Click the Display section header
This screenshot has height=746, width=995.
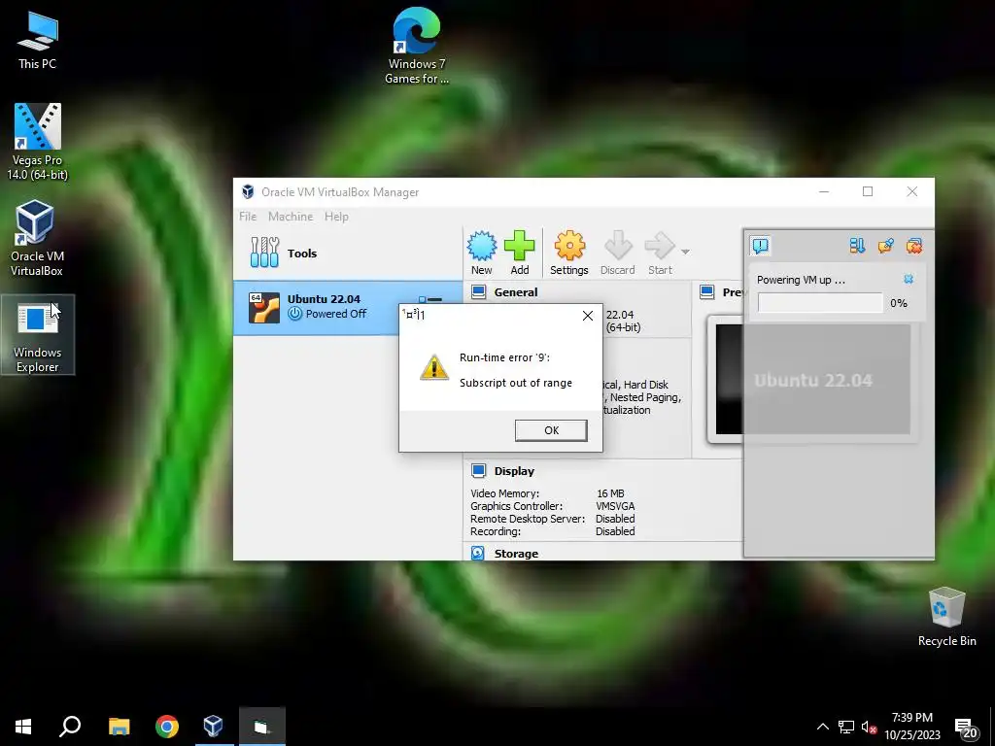[x=514, y=471]
